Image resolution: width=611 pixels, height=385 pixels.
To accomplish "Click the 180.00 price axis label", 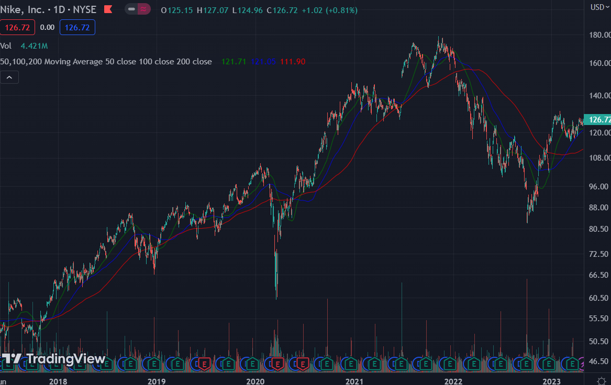I will tap(599, 35).
